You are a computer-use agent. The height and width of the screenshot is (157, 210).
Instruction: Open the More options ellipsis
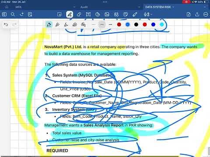[x=206, y=14]
